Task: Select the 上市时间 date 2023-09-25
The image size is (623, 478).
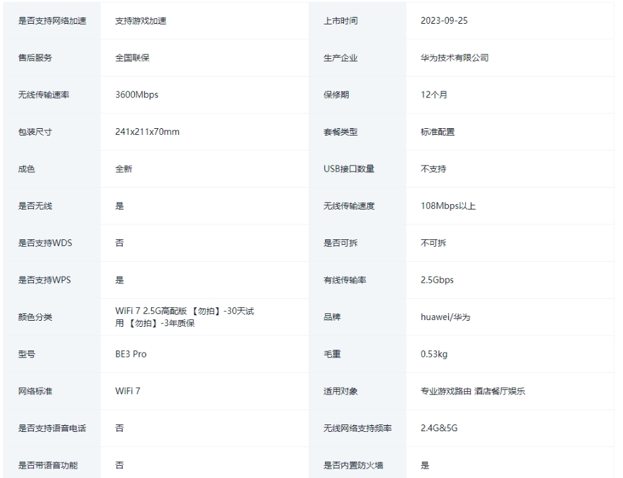Action: pyautogui.click(x=444, y=21)
